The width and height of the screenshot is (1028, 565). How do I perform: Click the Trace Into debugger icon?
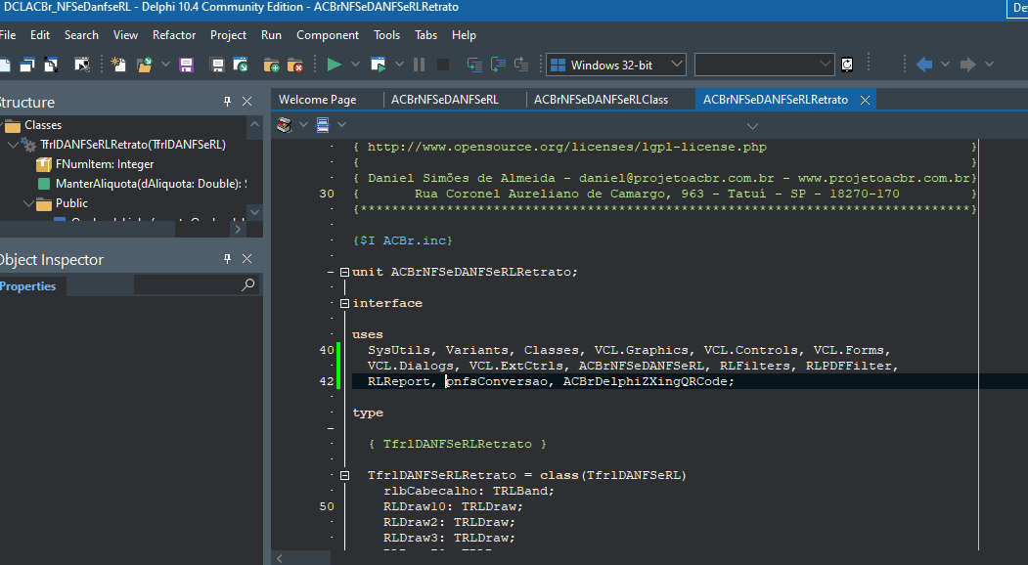point(474,65)
